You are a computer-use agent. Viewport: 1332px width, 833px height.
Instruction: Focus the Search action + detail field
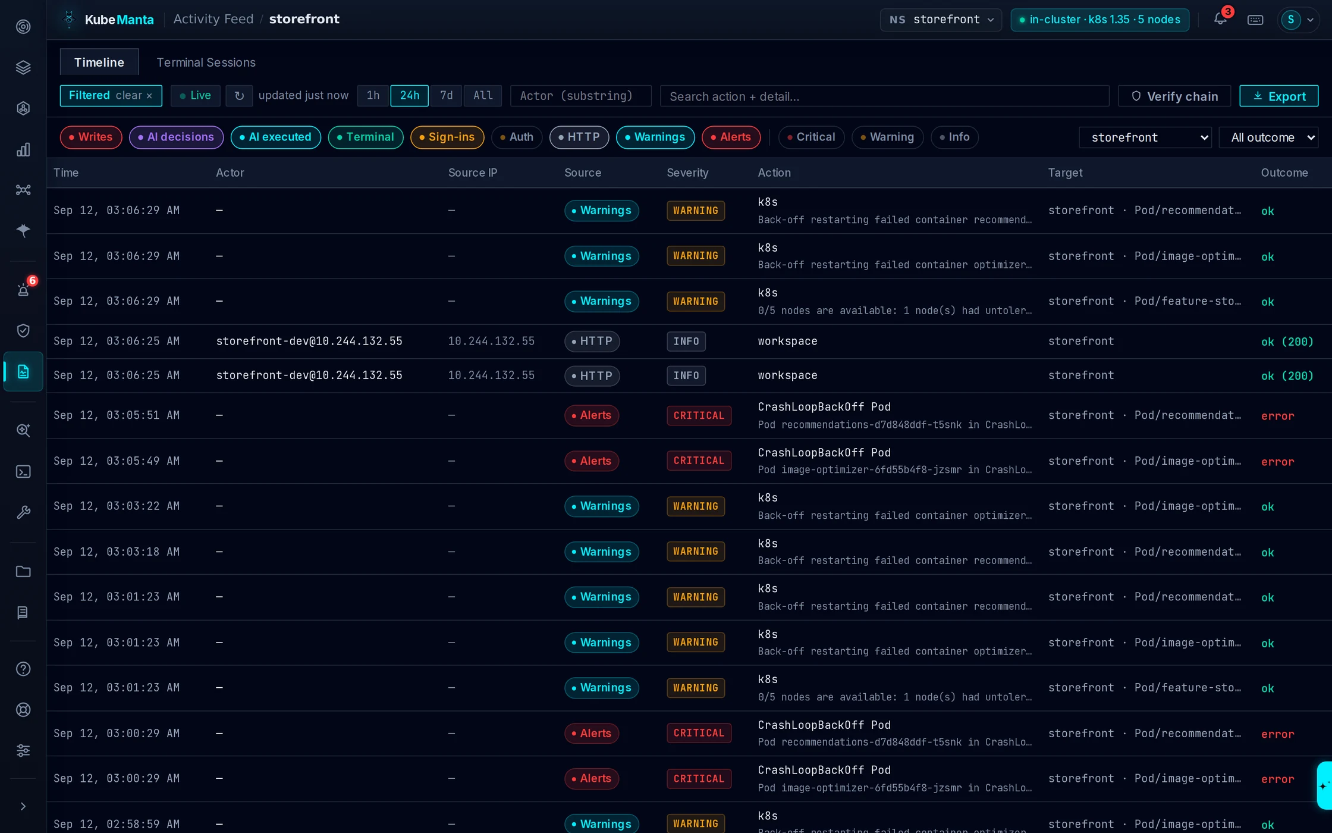pos(884,96)
